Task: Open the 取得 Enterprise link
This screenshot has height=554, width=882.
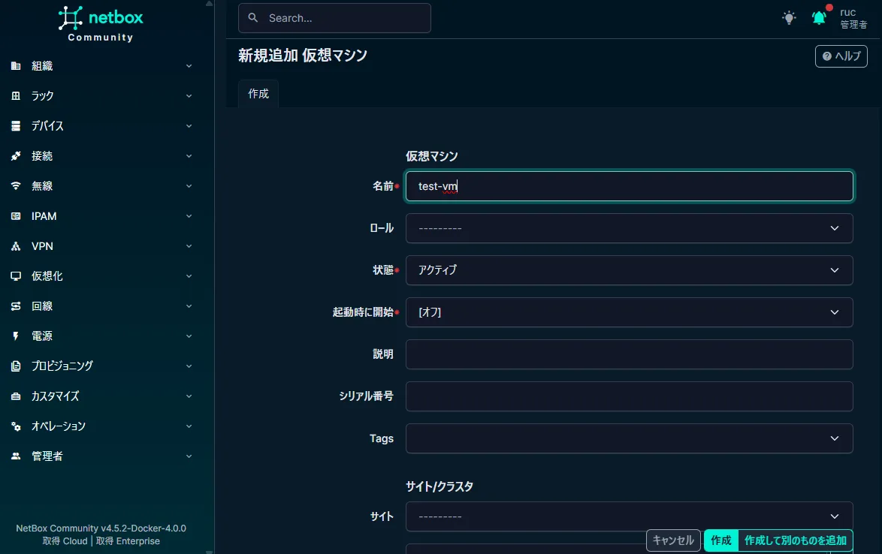Action: [x=128, y=541]
